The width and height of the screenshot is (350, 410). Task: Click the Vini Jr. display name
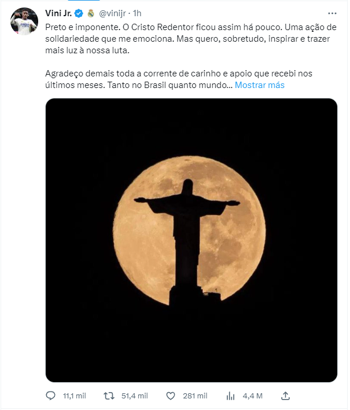pyautogui.click(x=58, y=13)
